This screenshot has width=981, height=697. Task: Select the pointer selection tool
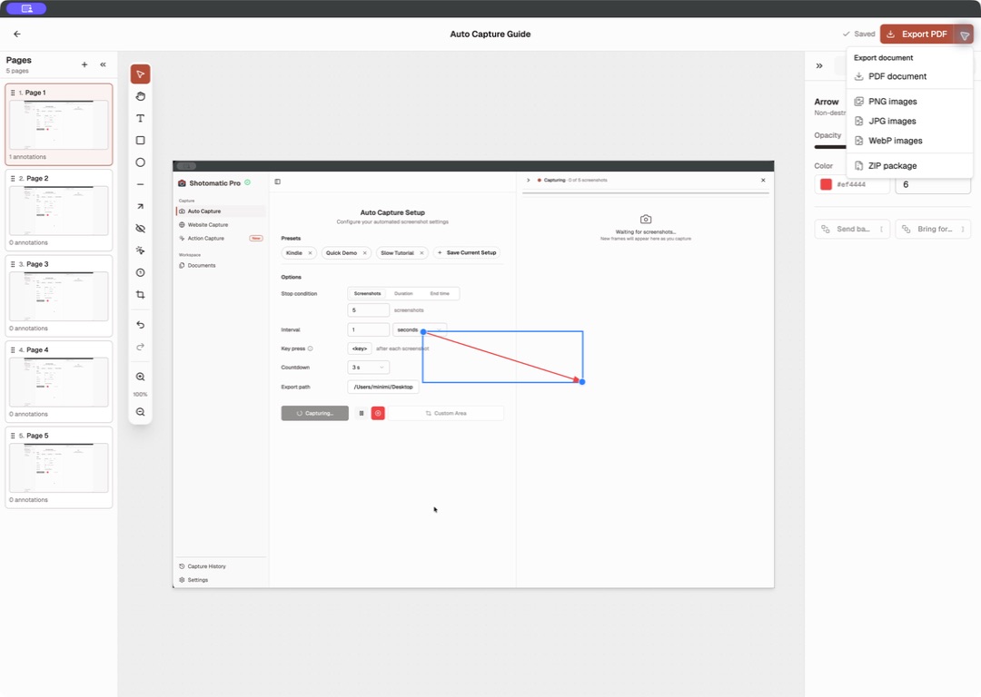(140, 74)
